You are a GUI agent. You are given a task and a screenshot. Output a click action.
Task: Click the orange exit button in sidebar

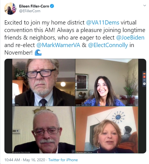144,74
